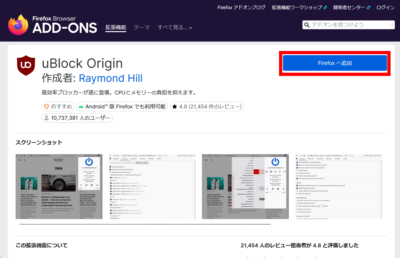Click the user icon in the users badge
The width and height of the screenshot is (400, 258).
tap(47, 118)
